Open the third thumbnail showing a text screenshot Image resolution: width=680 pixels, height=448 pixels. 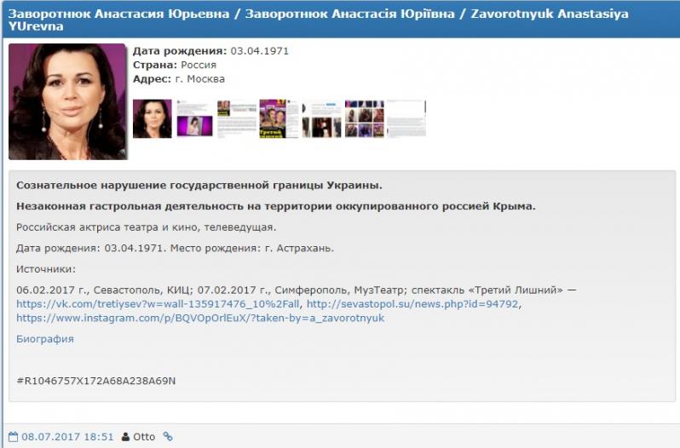[236, 118]
